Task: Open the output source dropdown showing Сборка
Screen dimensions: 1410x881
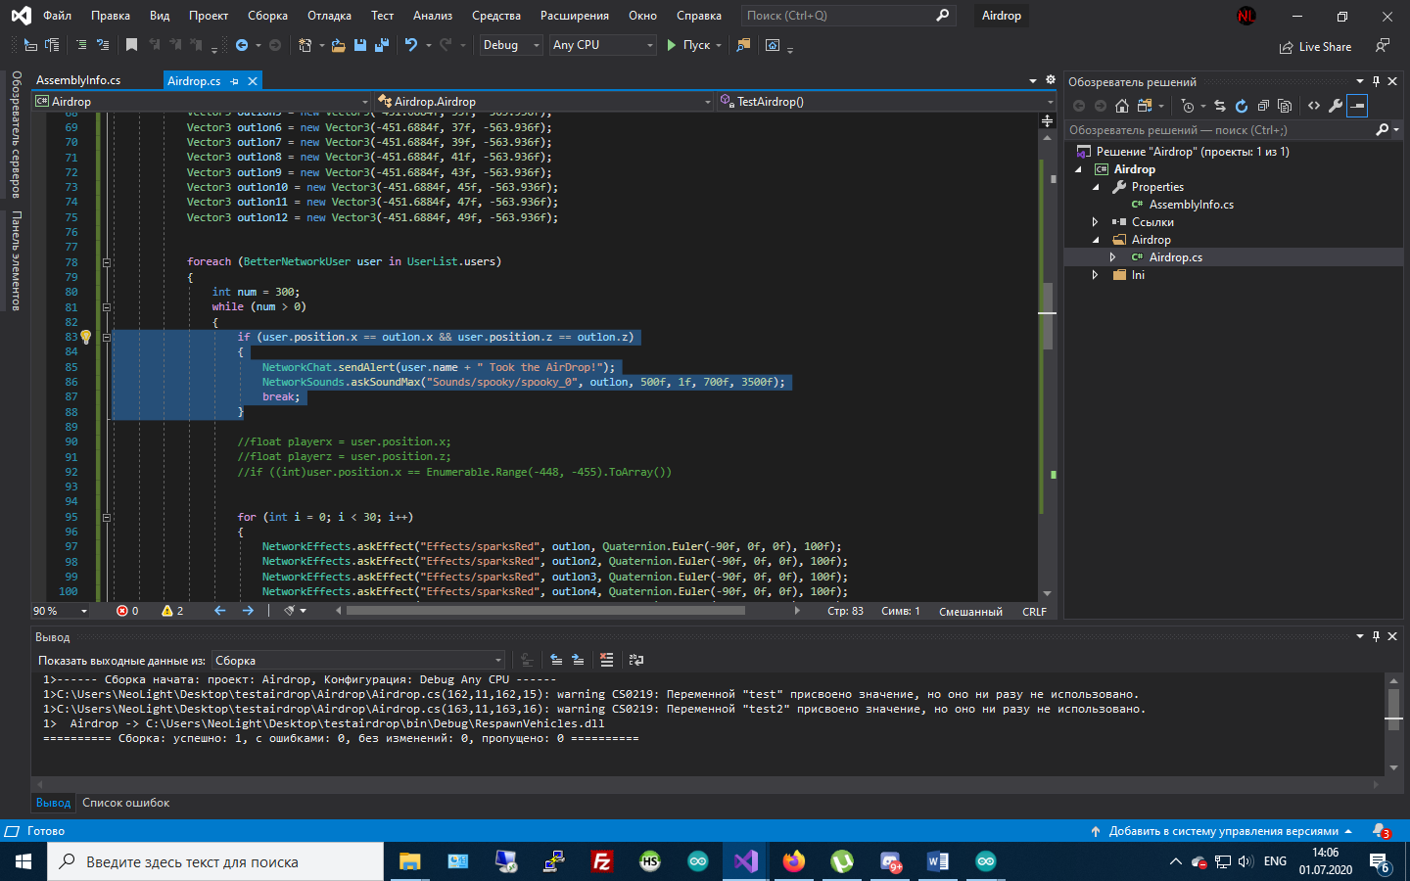Action: 358,661
